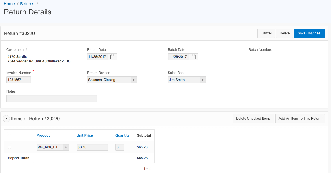Go to Home breadcrumb link
Viewport: 331px width, 173px height.
point(9,4)
